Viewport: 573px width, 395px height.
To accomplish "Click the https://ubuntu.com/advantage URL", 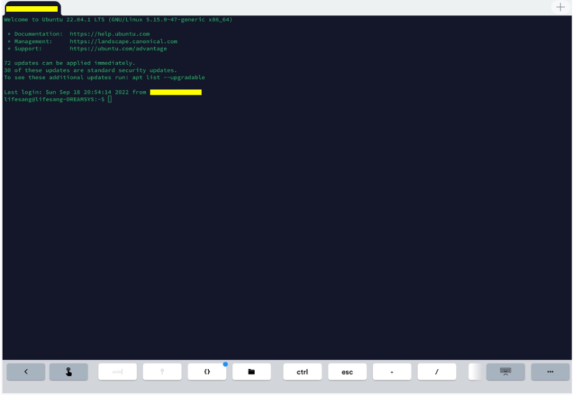I will click(x=118, y=49).
